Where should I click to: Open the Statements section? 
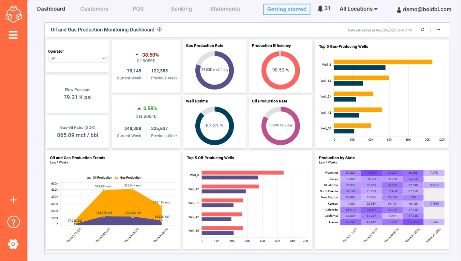click(225, 9)
